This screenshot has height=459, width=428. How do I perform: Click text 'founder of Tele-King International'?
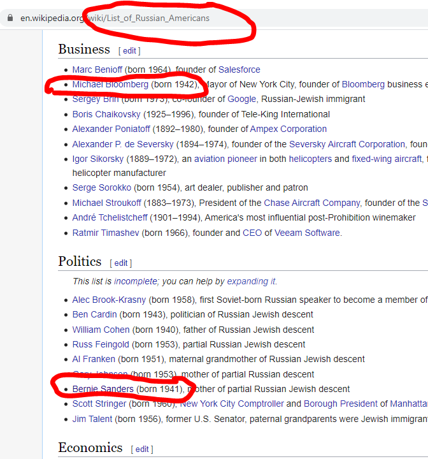264,114
